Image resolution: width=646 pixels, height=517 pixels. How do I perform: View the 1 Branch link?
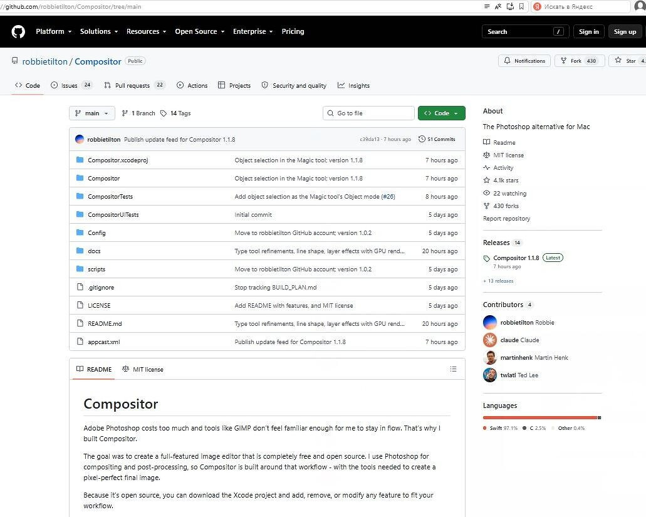(x=138, y=113)
